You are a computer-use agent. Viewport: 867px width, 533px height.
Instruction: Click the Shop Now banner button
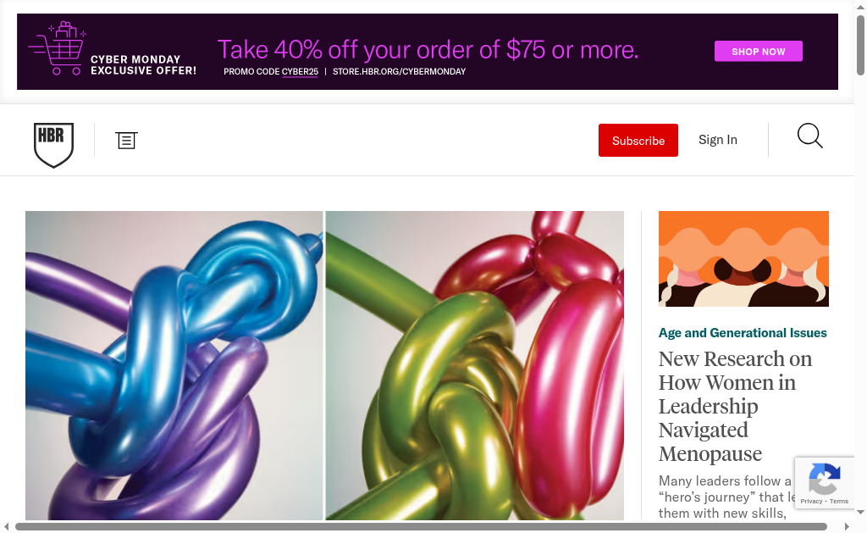(x=758, y=51)
